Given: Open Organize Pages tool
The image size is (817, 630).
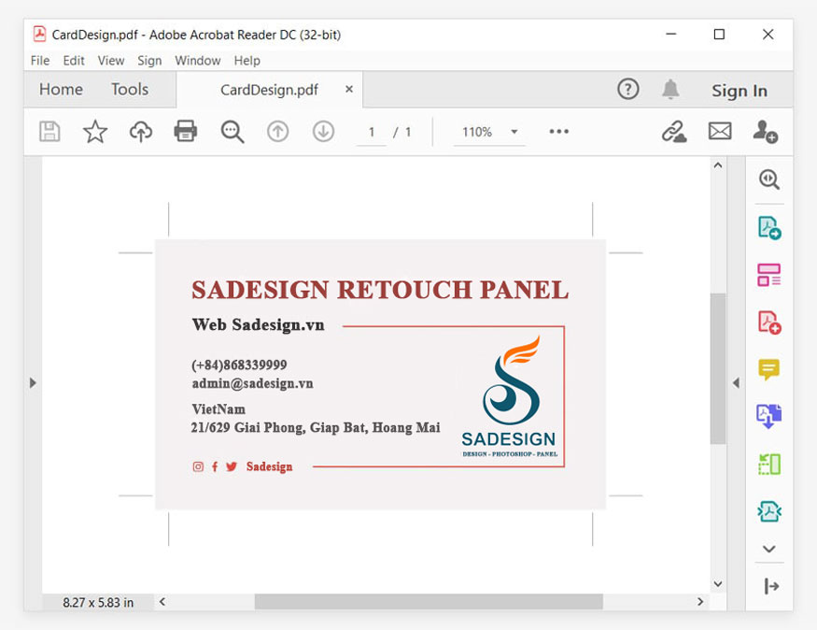Looking at the screenshot, I should (x=769, y=464).
